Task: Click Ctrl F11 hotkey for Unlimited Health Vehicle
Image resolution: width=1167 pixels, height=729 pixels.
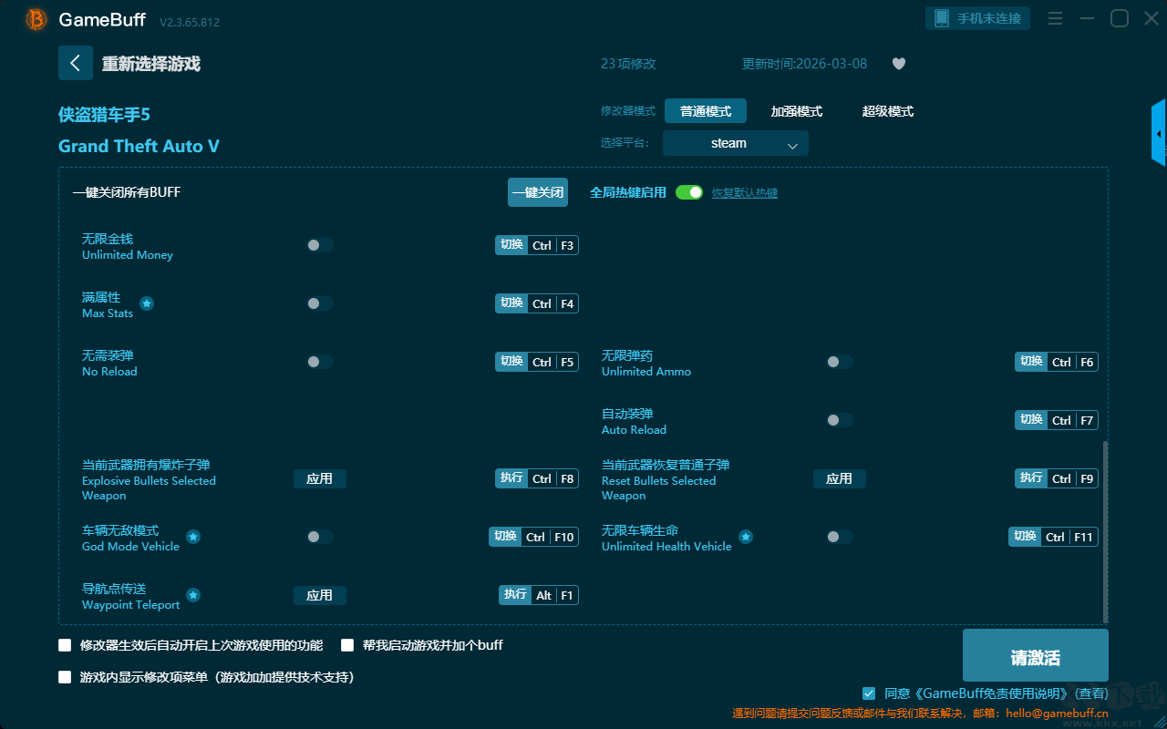Action: (x=1053, y=537)
